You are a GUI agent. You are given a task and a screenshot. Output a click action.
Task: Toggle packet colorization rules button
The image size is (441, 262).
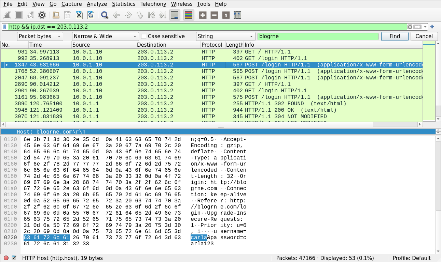tap(189, 15)
